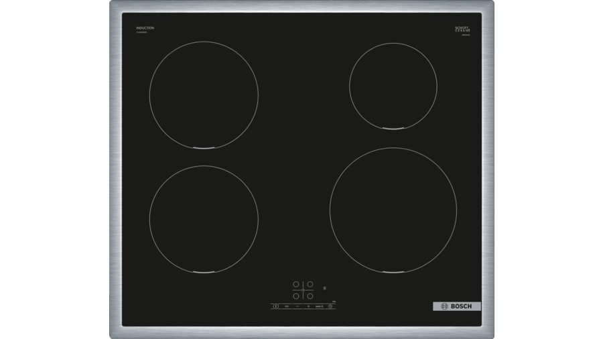
Task: Tap the childproof lock key icon
Action: point(287,306)
